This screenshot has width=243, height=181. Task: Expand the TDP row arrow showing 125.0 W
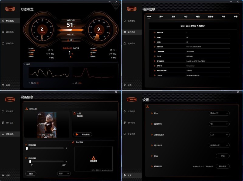(x=155, y=70)
